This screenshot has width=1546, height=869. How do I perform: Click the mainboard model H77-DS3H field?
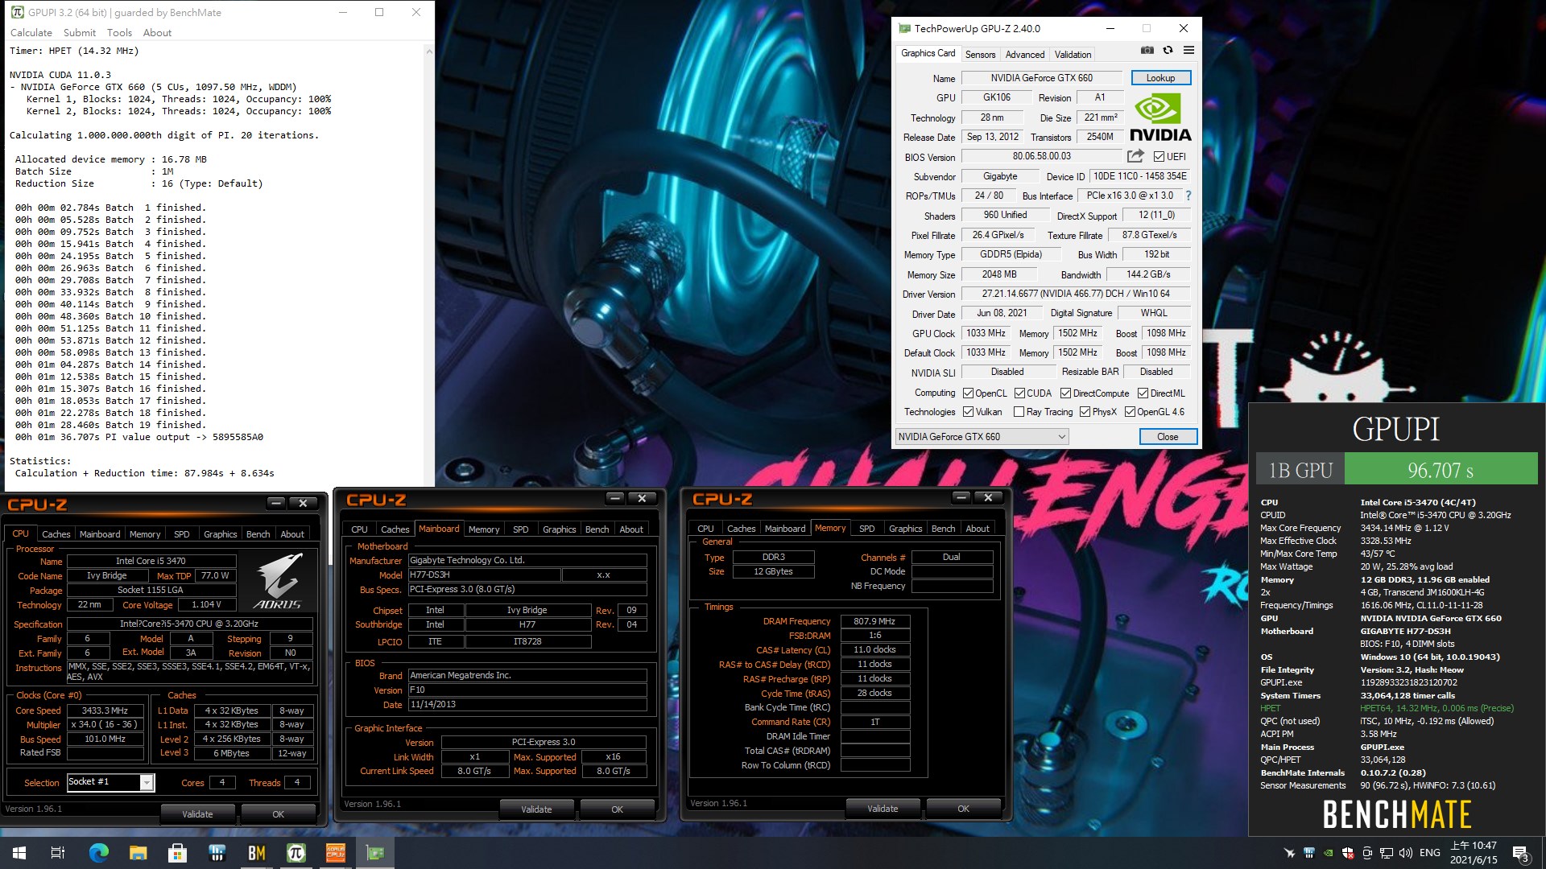click(x=484, y=575)
